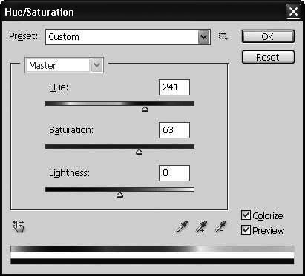Uncheck the Colorize checkbox
This screenshot has width=305, height=276.
tap(246, 215)
